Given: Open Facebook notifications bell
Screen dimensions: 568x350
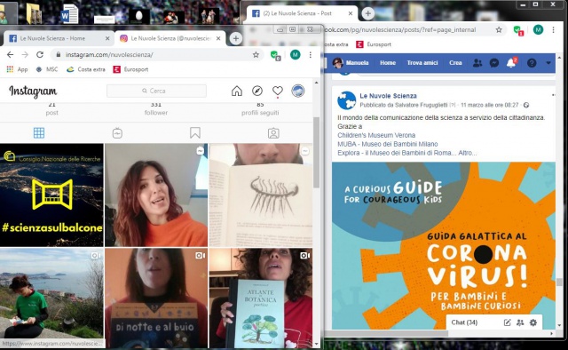Looking at the screenshot, I should click(x=511, y=63).
